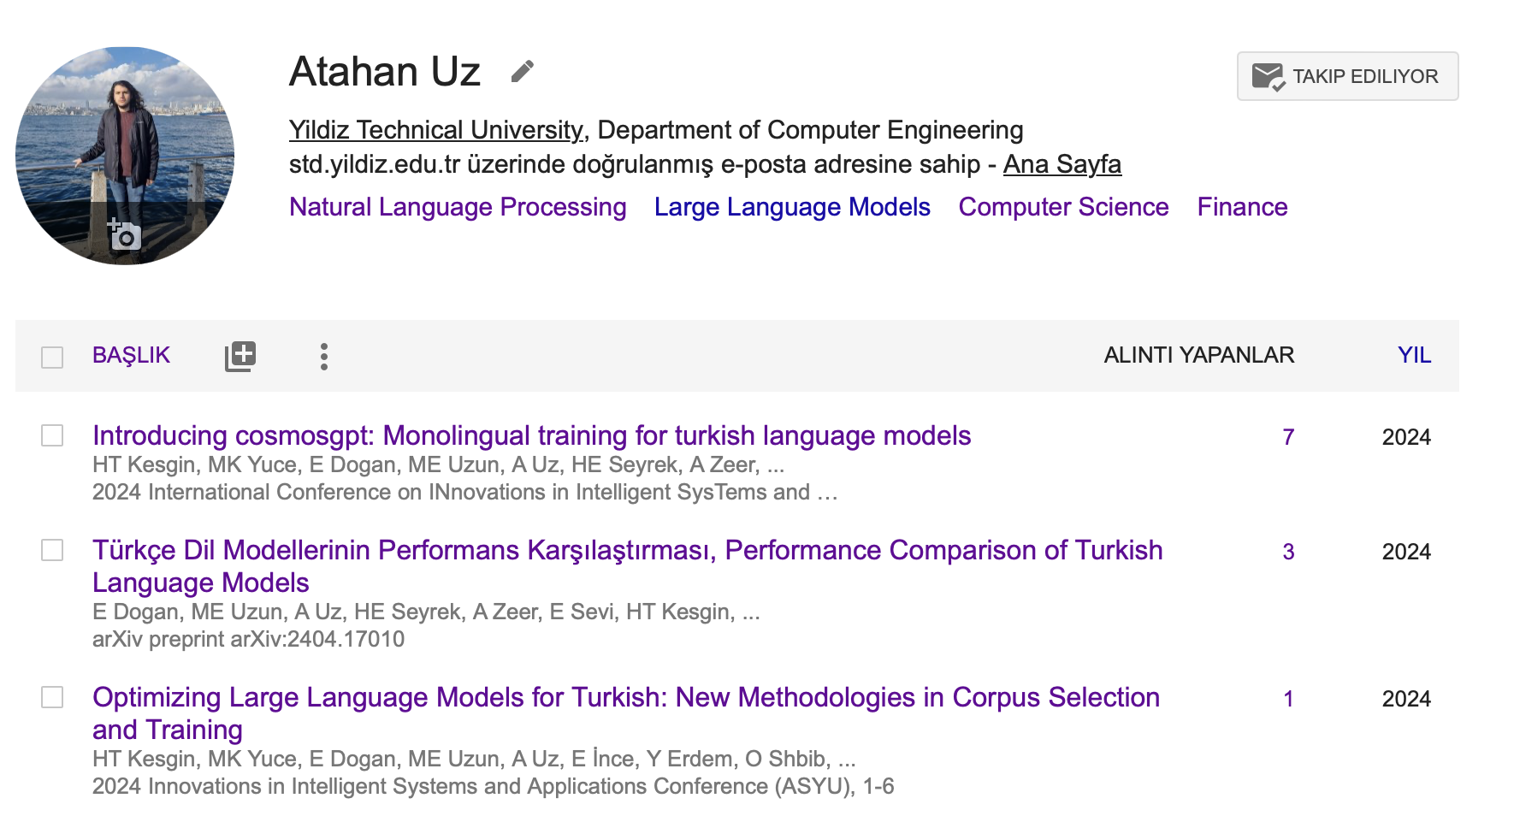Image resolution: width=1514 pixels, height=816 pixels.
Task: Open the three-dot more options menu
Action: [323, 356]
